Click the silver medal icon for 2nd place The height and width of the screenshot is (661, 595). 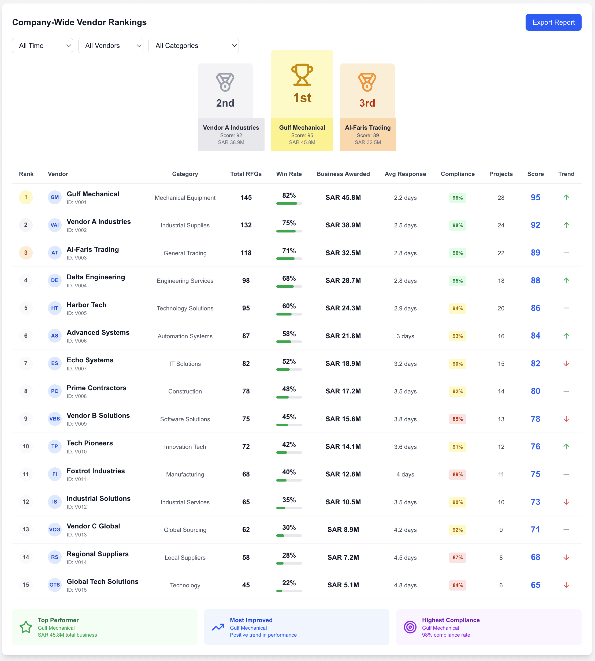click(225, 82)
